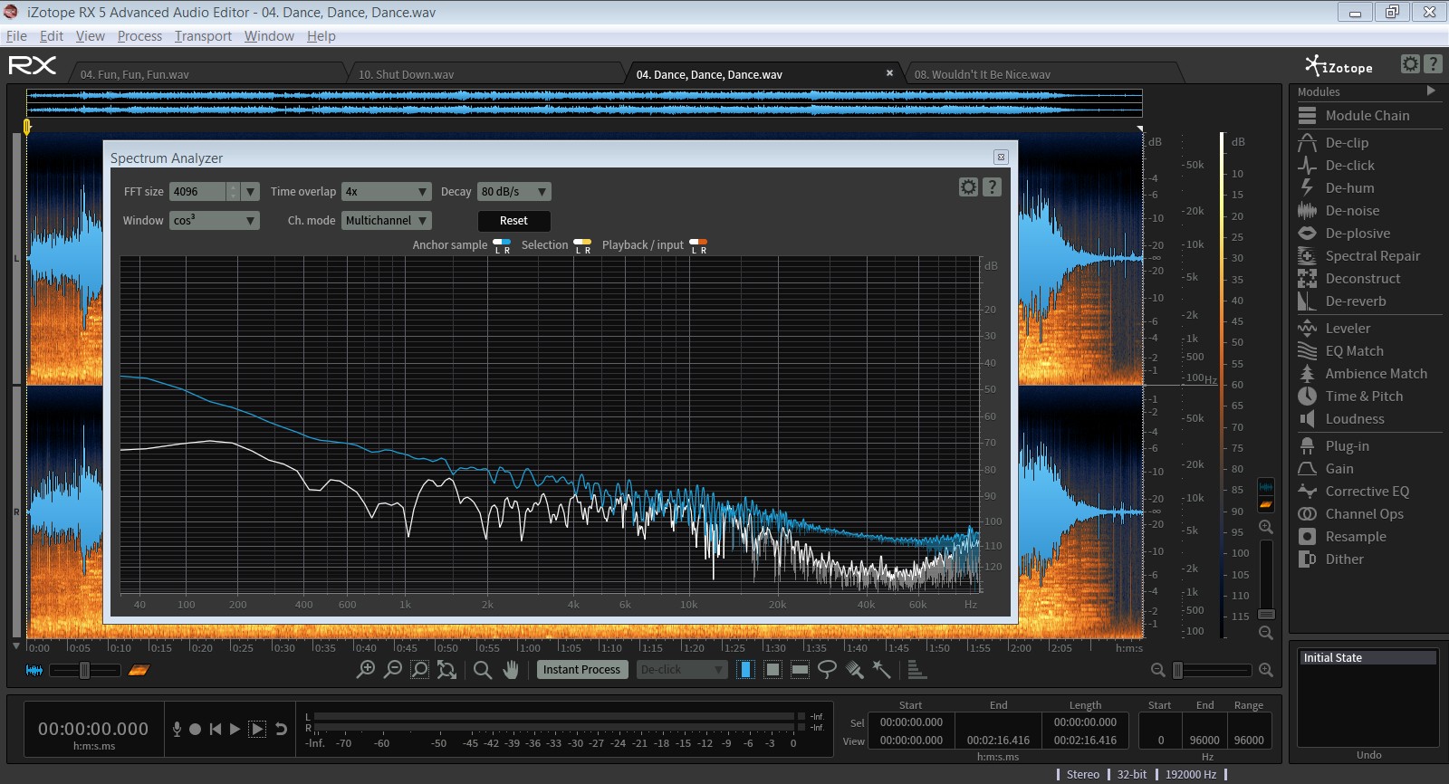Open Spectrum Analyzer settings gear
Image resolution: width=1449 pixels, height=784 pixels.
click(968, 186)
